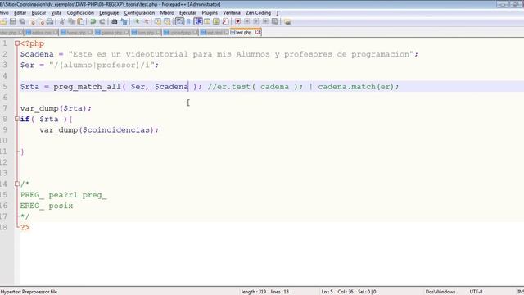Toggle Show All Characters pilcrow icon
524x295 pixels.
[x=188, y=22]
